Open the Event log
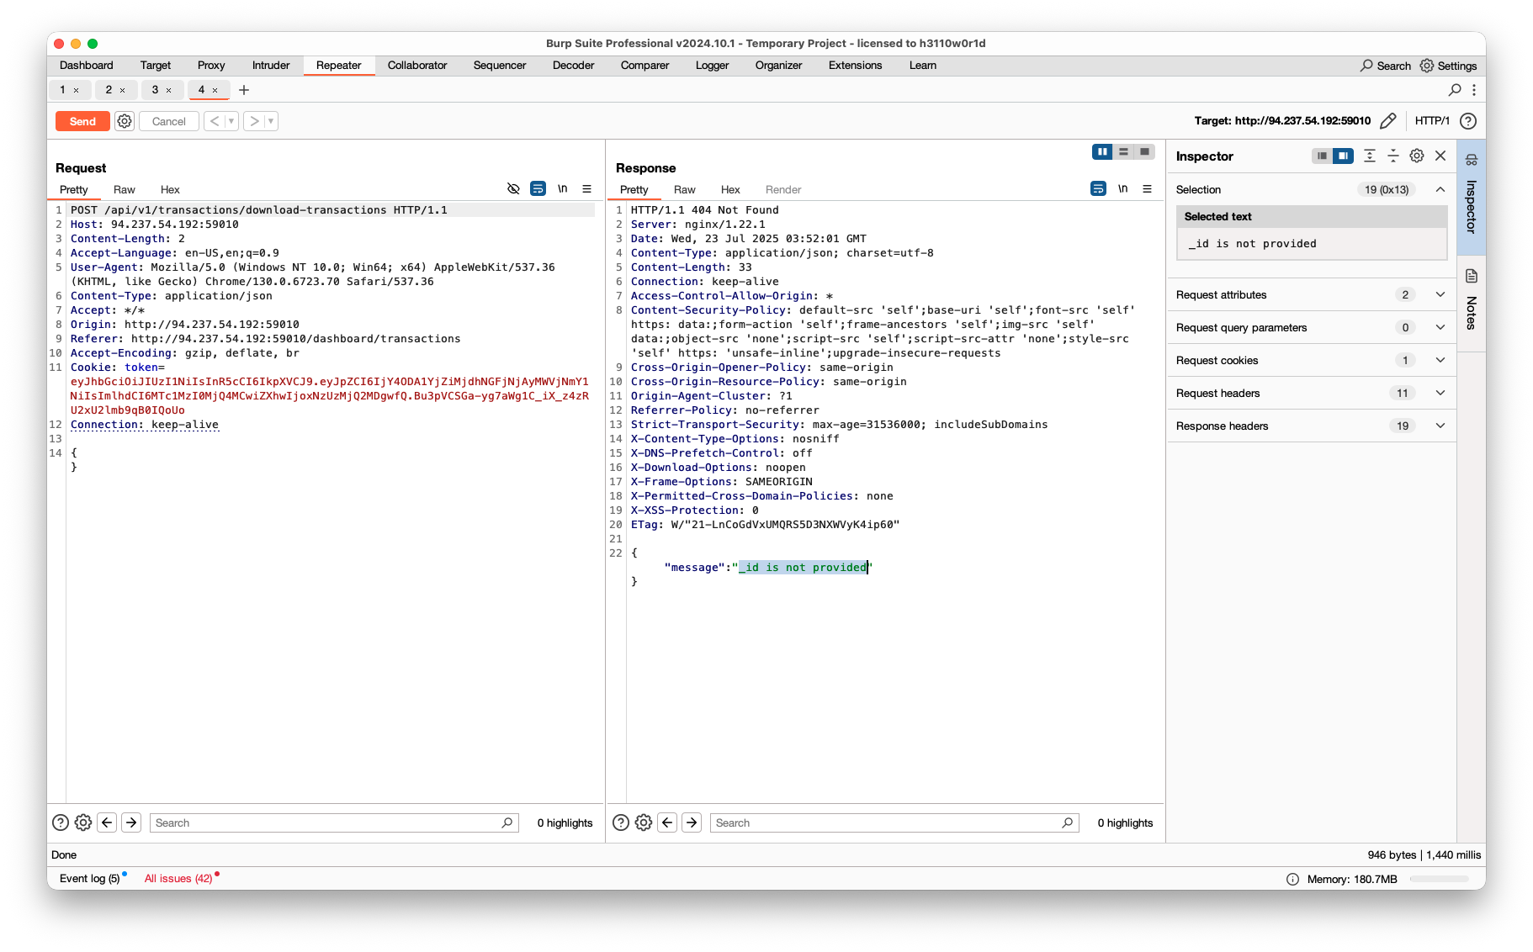 [90, 879]
